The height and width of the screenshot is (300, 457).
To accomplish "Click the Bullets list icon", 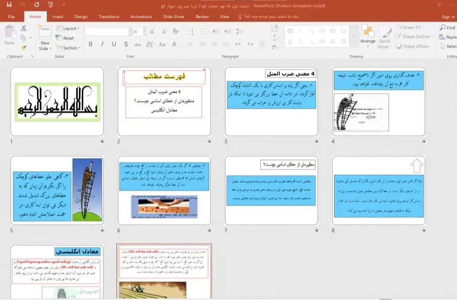I will click(x=190, y=31).
